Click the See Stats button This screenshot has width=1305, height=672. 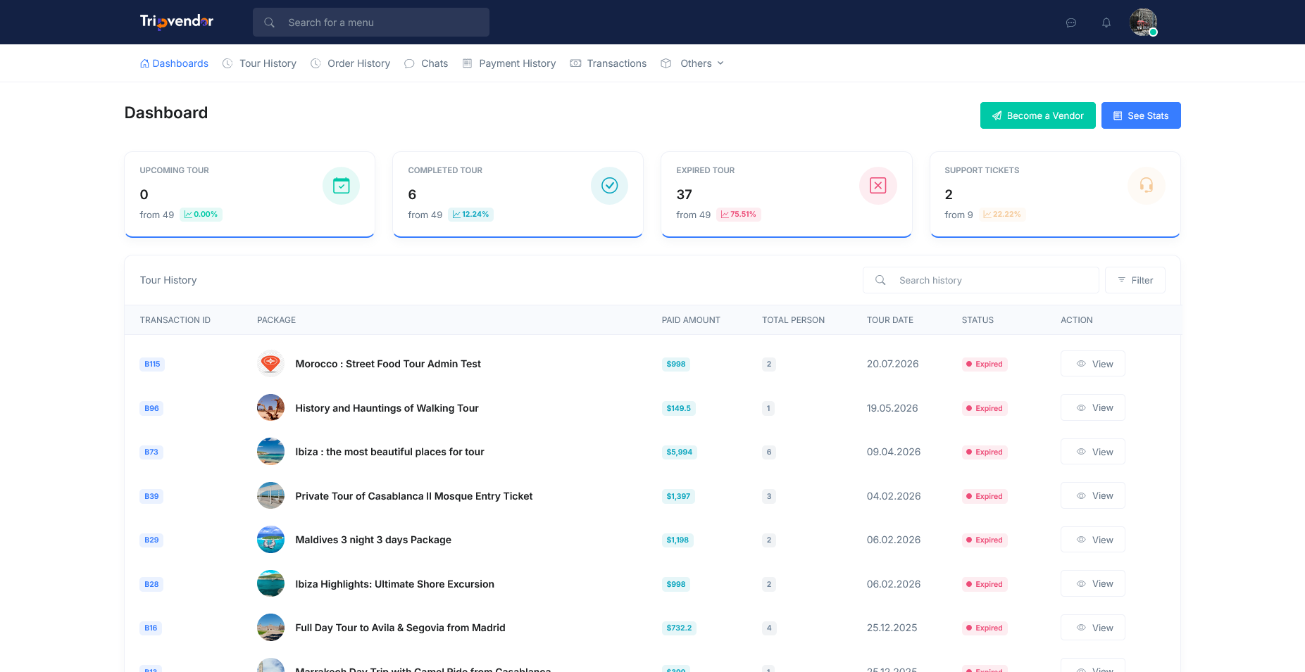tap(1141, 115)
